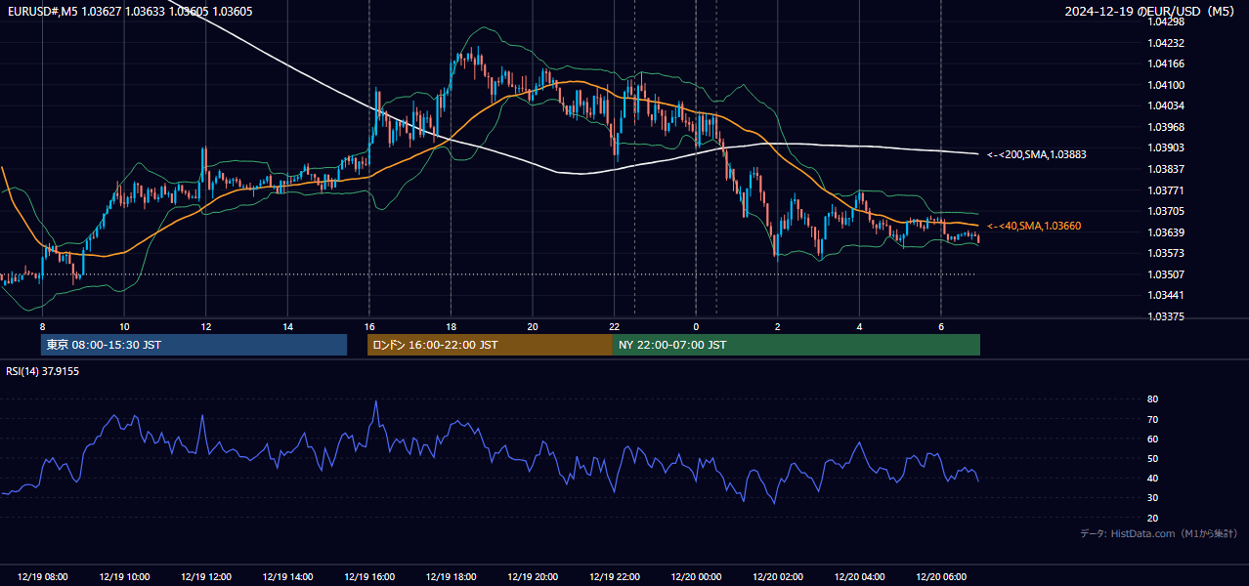This screenshot has height=586, width=1249.
Task: Click hour tick 8 under price chart
Action: click(x=43, y=326)
